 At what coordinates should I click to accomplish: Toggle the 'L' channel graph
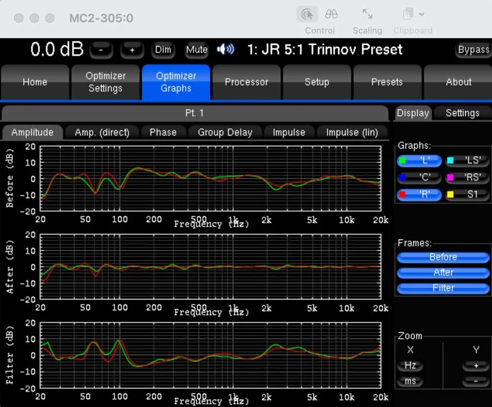pyautogui.click(x=419, y=161)
